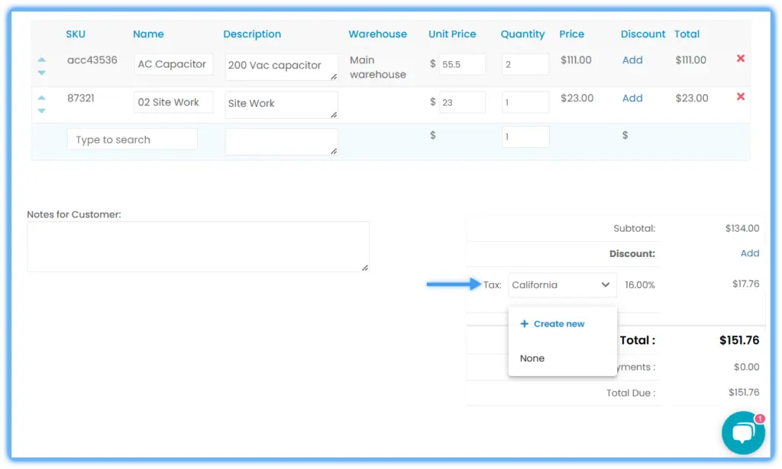This screenshot has width=782, height=469.
Task: Click the Description column header
Action: (x=252, y=34)
